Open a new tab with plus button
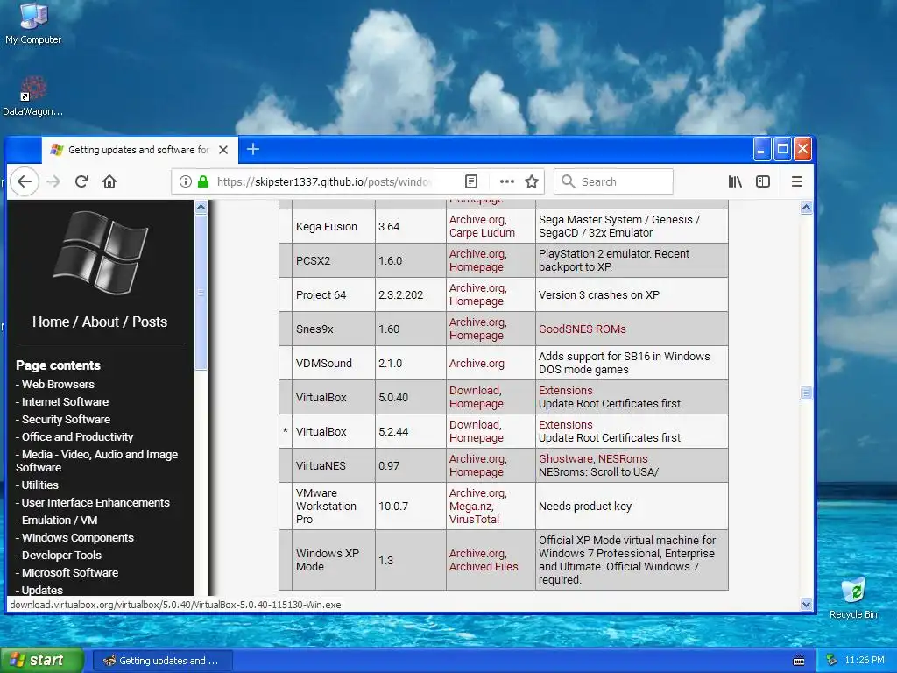 [253, 149]
